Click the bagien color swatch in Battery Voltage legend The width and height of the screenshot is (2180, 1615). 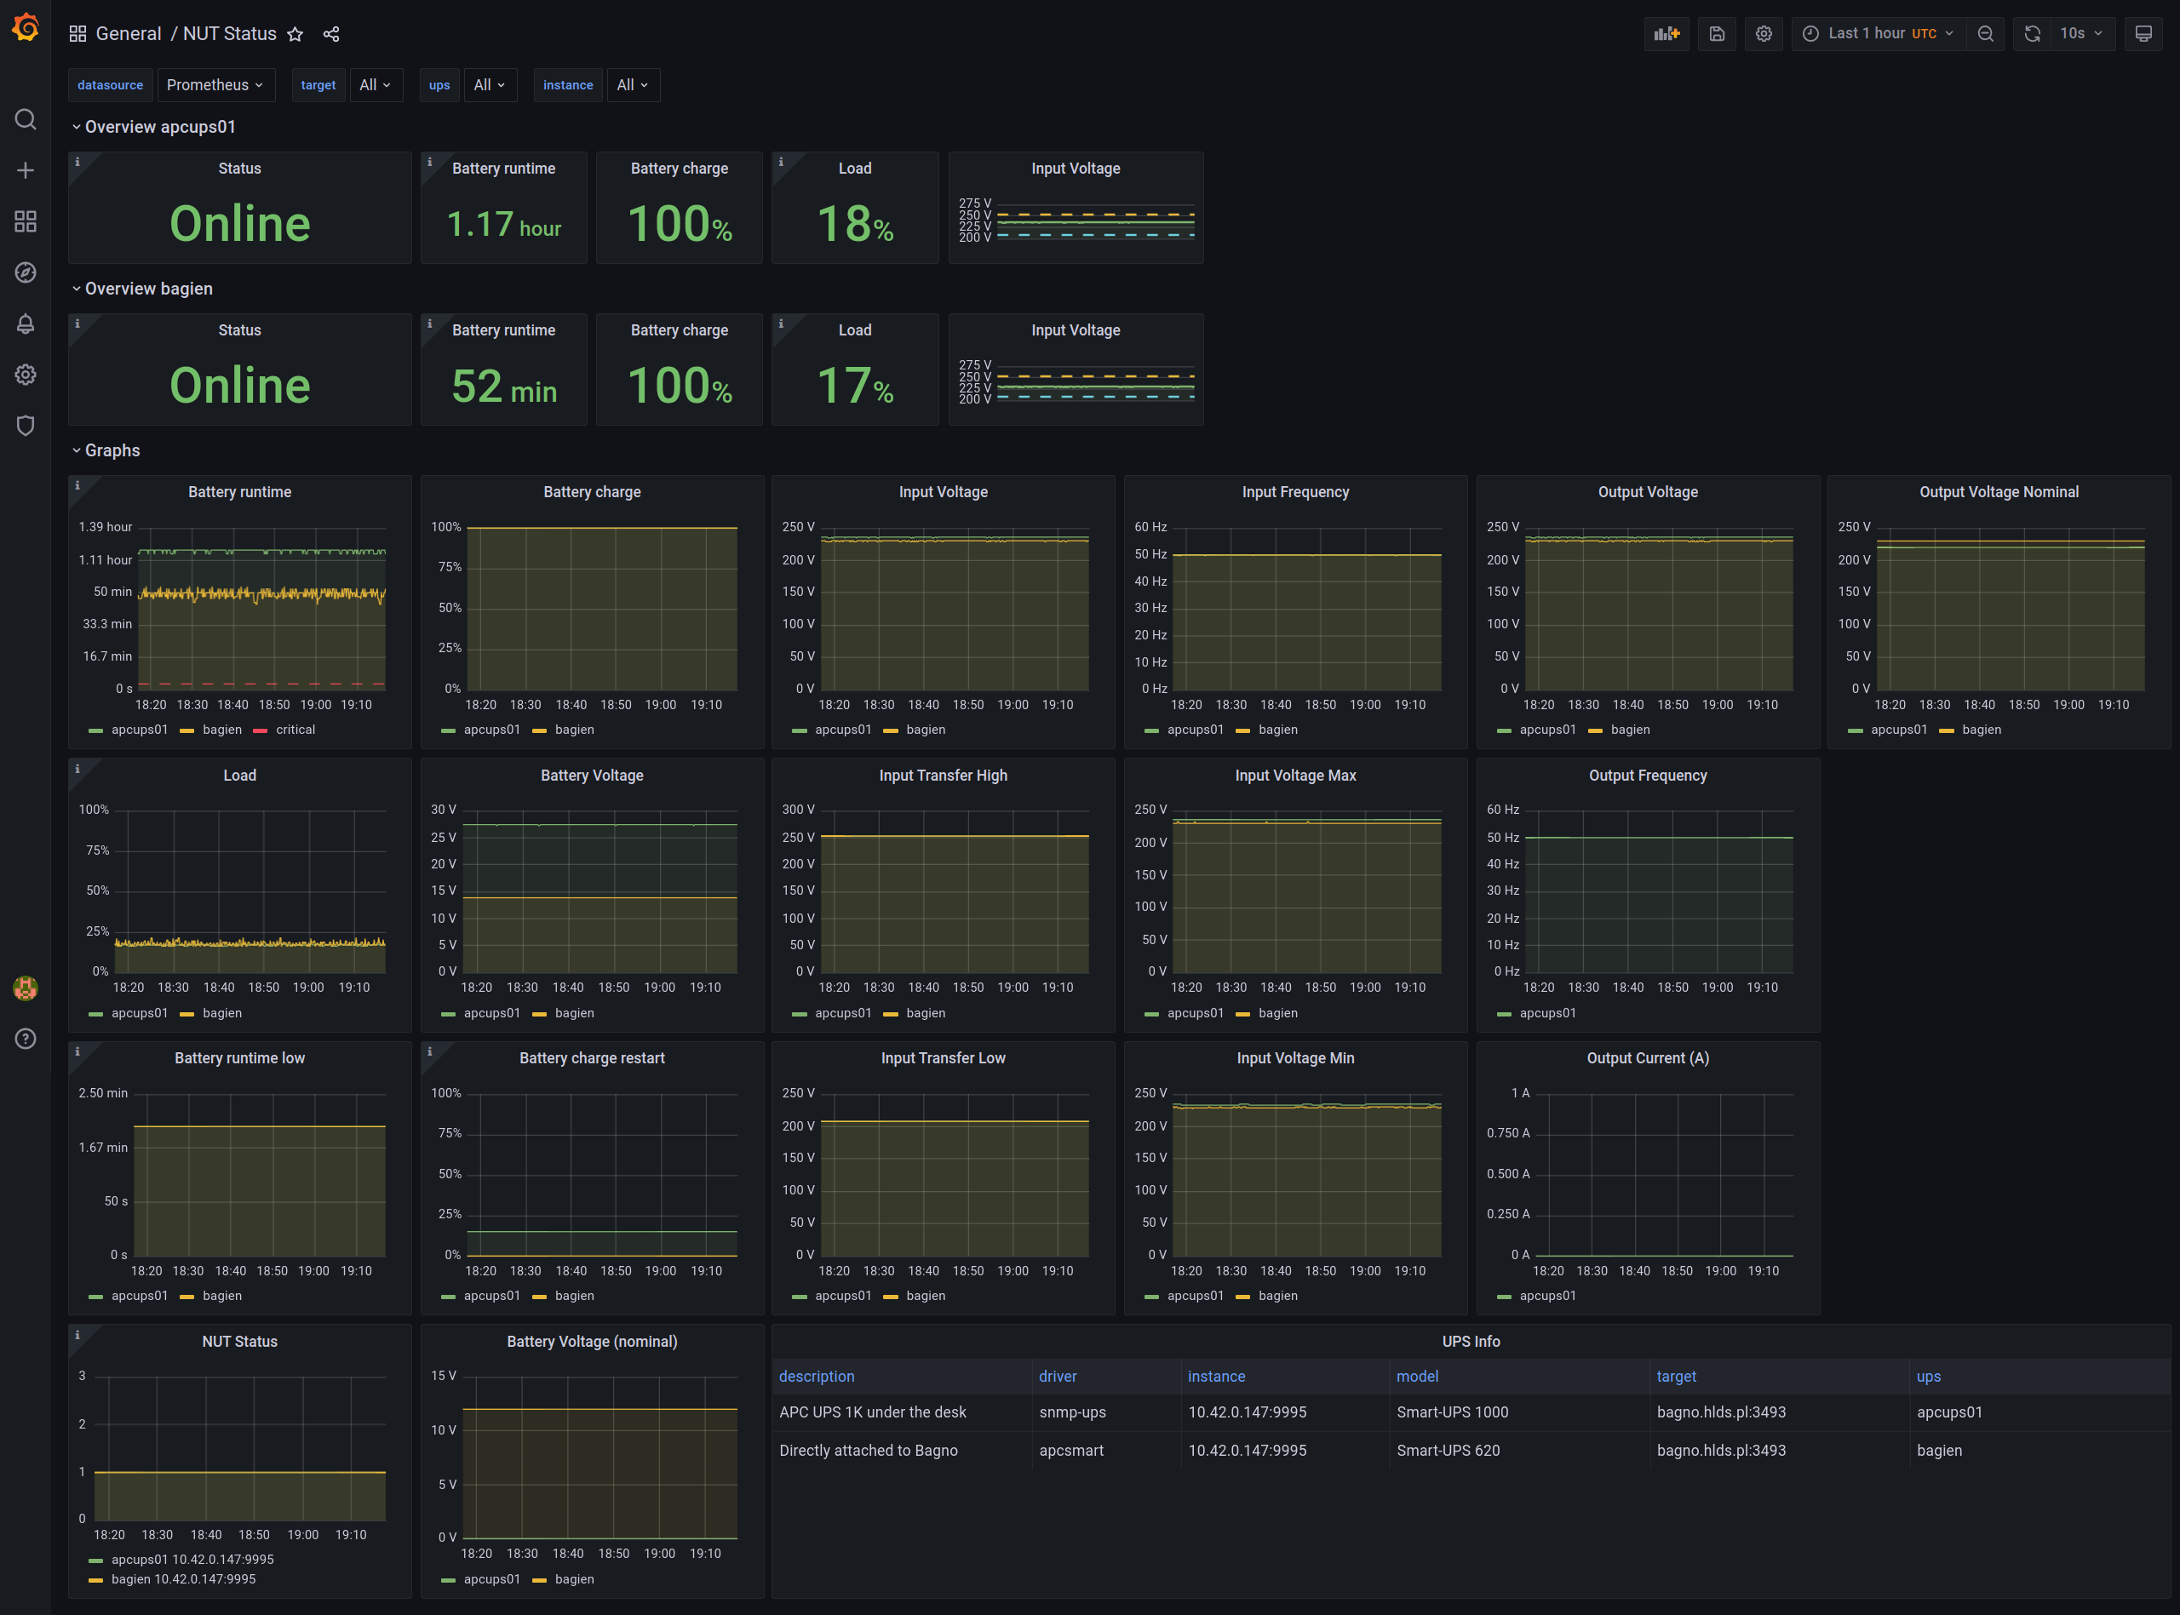point(540,1014)
